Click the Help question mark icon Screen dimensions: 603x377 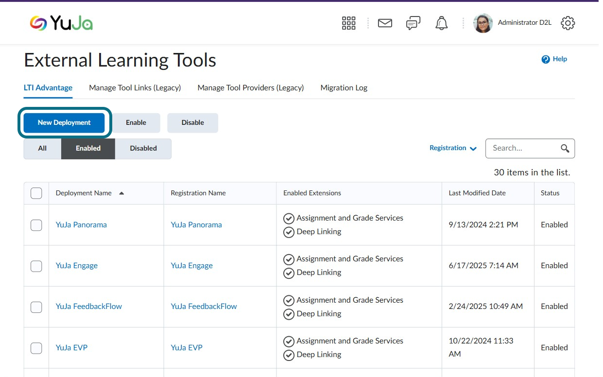coord(546,59)
